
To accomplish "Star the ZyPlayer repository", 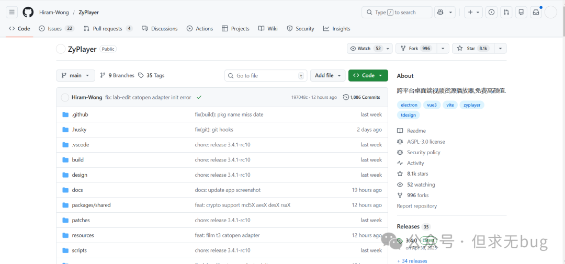I will [472, 49].
